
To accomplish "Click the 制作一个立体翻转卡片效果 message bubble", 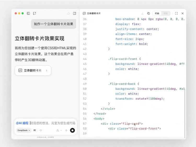I will coord(54,24).
